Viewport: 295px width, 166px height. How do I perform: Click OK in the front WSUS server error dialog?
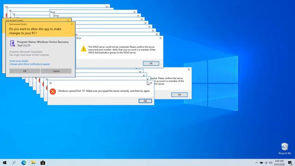[151, 64]
